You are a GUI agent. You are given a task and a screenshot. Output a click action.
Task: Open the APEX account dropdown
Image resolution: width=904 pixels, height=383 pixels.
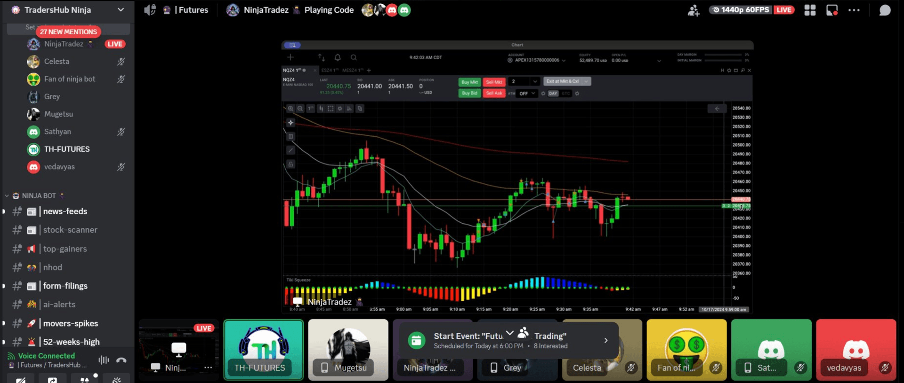click(537, 60)
